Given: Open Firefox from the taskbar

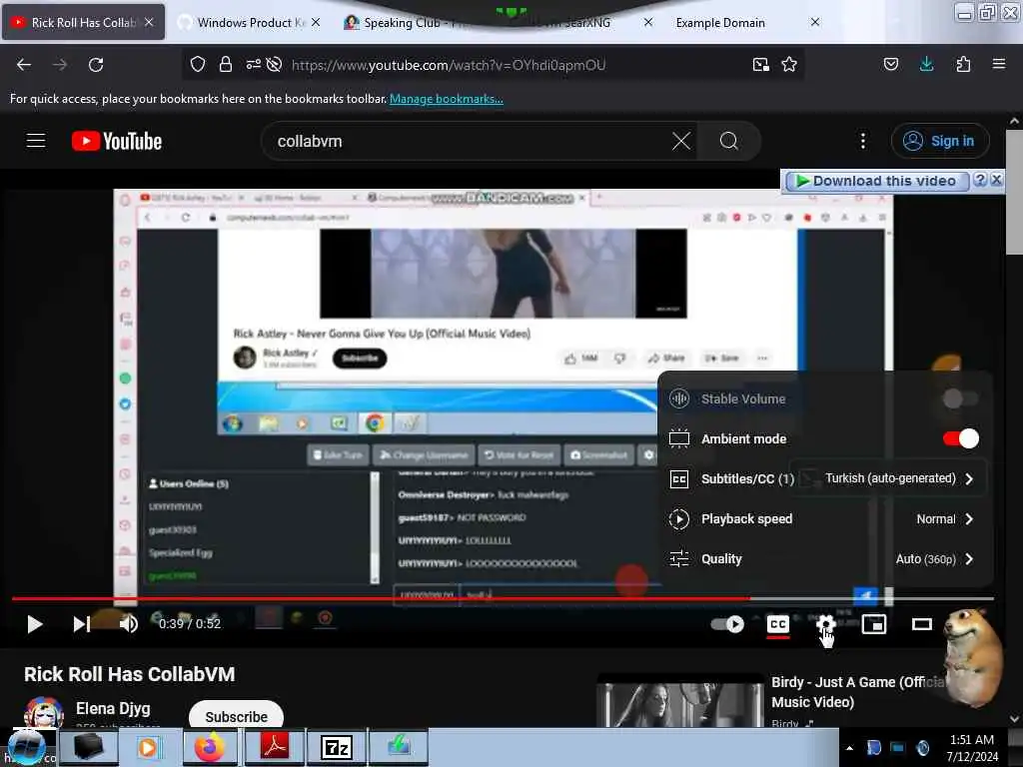Looking at the screenshot, I should coord(210,747).
